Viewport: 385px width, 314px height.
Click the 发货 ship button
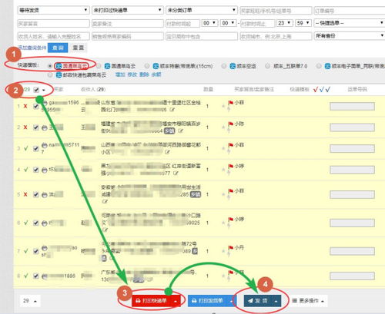click(258, 301)
